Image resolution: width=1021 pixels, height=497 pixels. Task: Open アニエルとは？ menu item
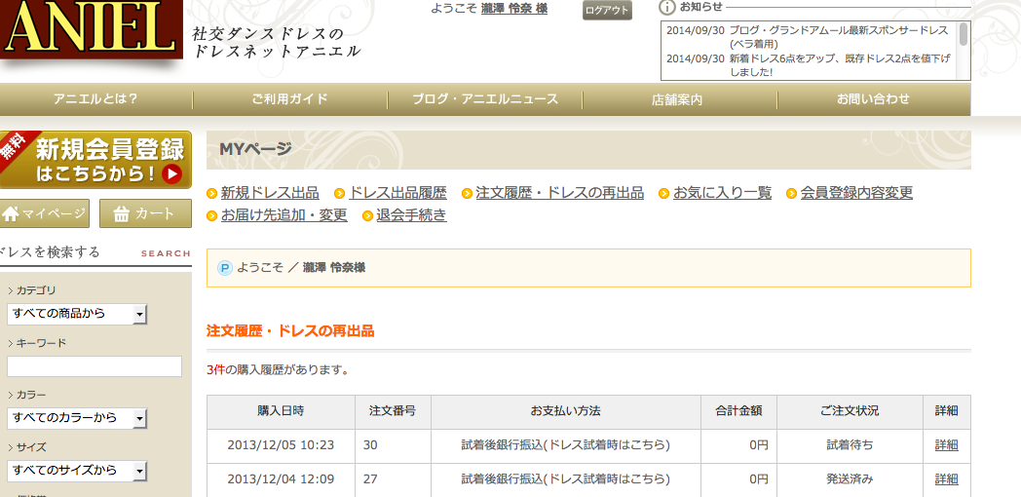tap(95, 99)
